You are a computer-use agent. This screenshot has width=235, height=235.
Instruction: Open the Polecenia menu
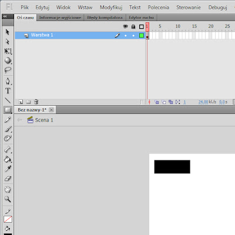click(x=159, y=8)
